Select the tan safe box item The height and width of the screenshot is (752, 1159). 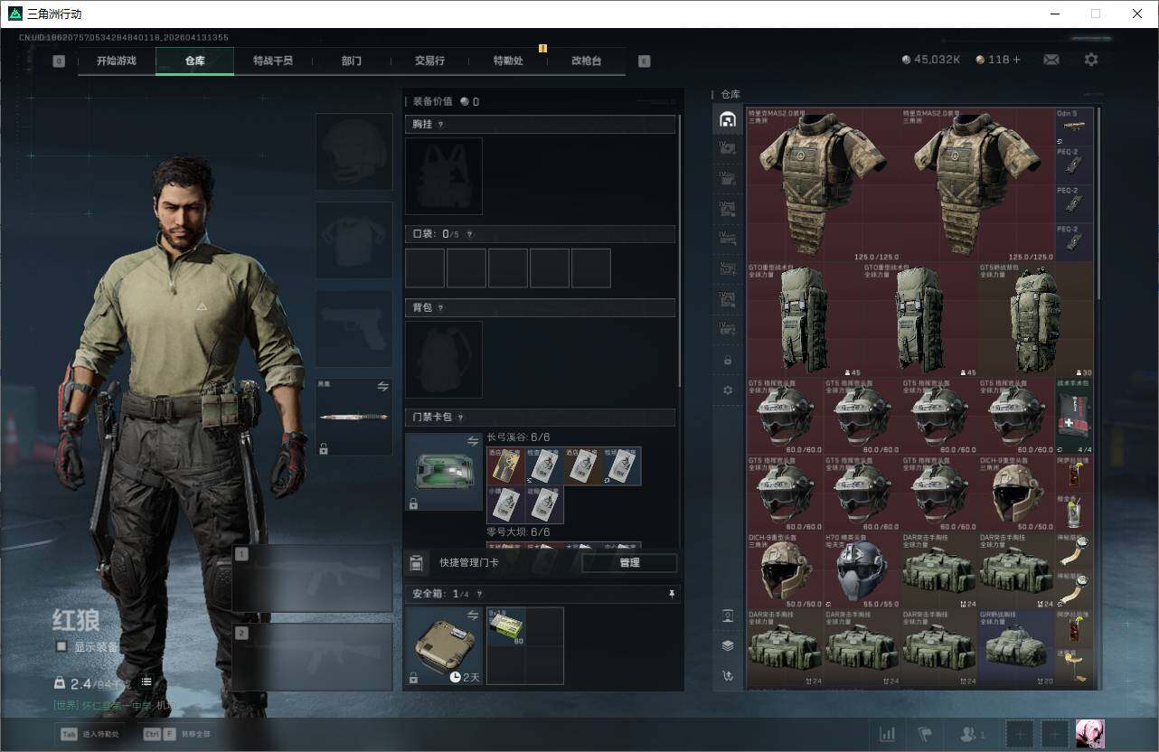(x=444, y=645)
